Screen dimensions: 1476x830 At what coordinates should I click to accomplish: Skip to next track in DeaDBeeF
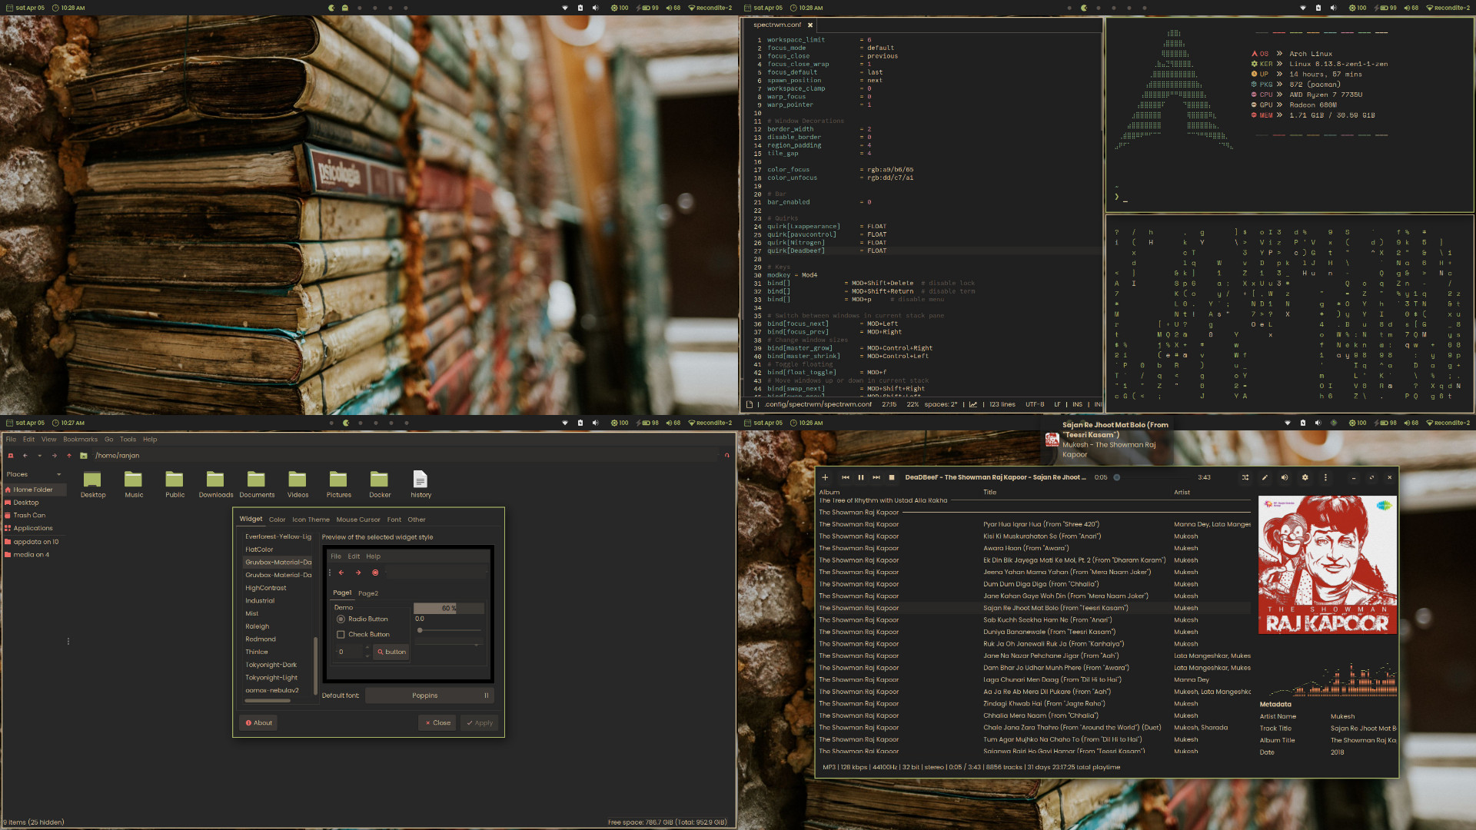pyautogui.click(x=876, y=477)
